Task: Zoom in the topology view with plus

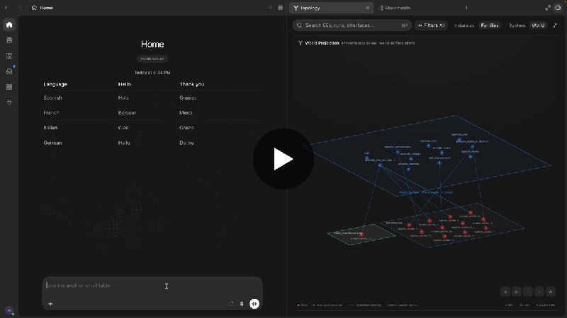Action: [539, 292]
